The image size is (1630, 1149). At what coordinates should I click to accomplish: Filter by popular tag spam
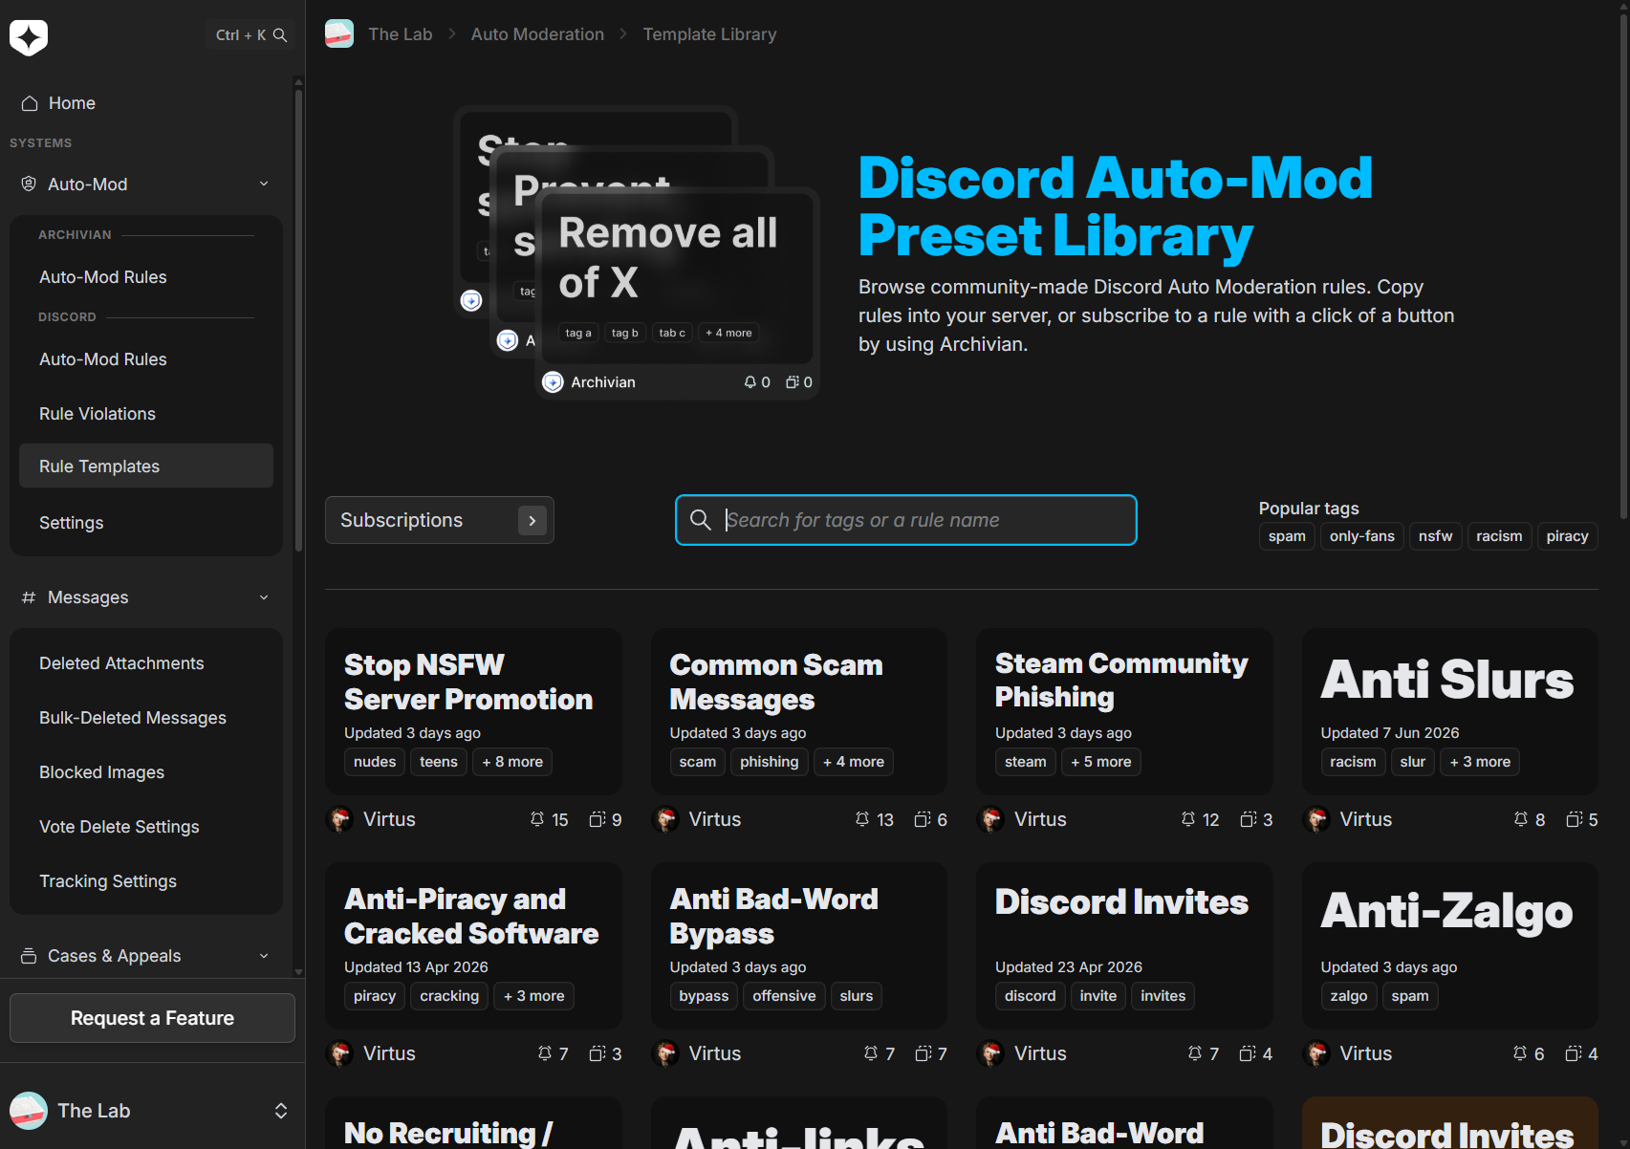(1287, 536)
